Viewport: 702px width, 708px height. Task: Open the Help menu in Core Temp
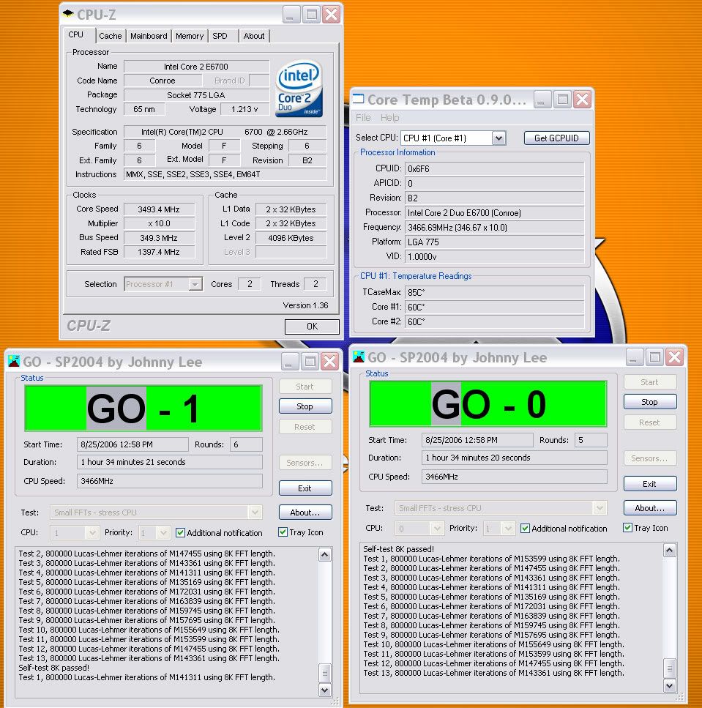tap(389, 118)
